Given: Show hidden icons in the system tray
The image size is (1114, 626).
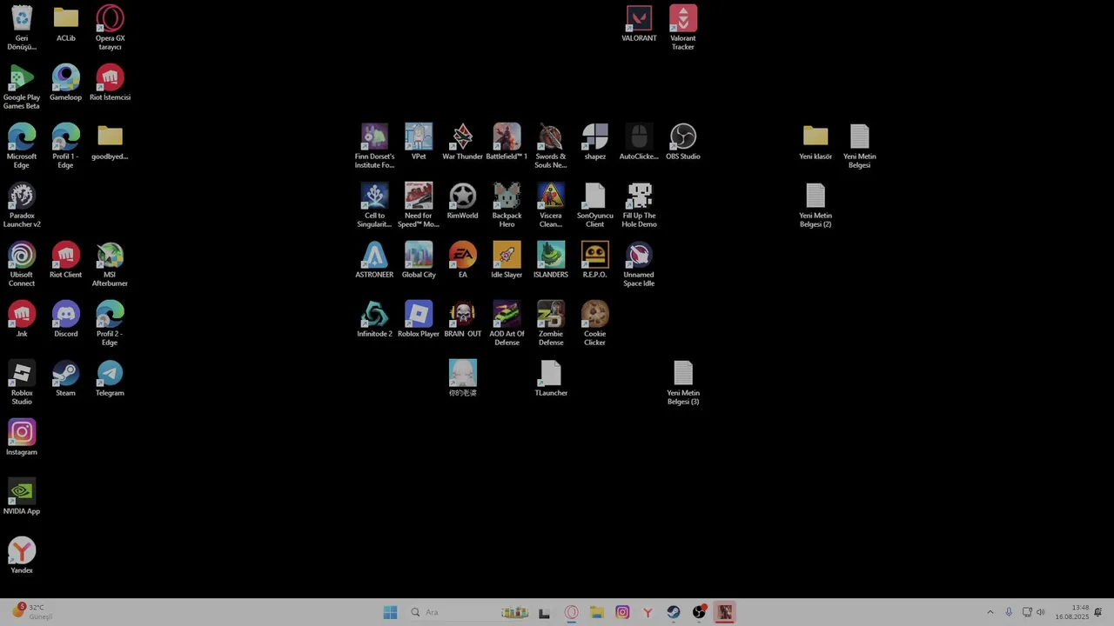Looking at the screenshot, I should point(990,612).
